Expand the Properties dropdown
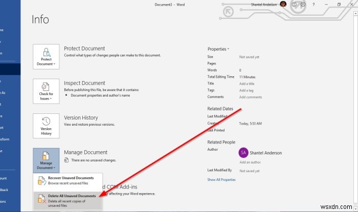 tap(218, 49)
